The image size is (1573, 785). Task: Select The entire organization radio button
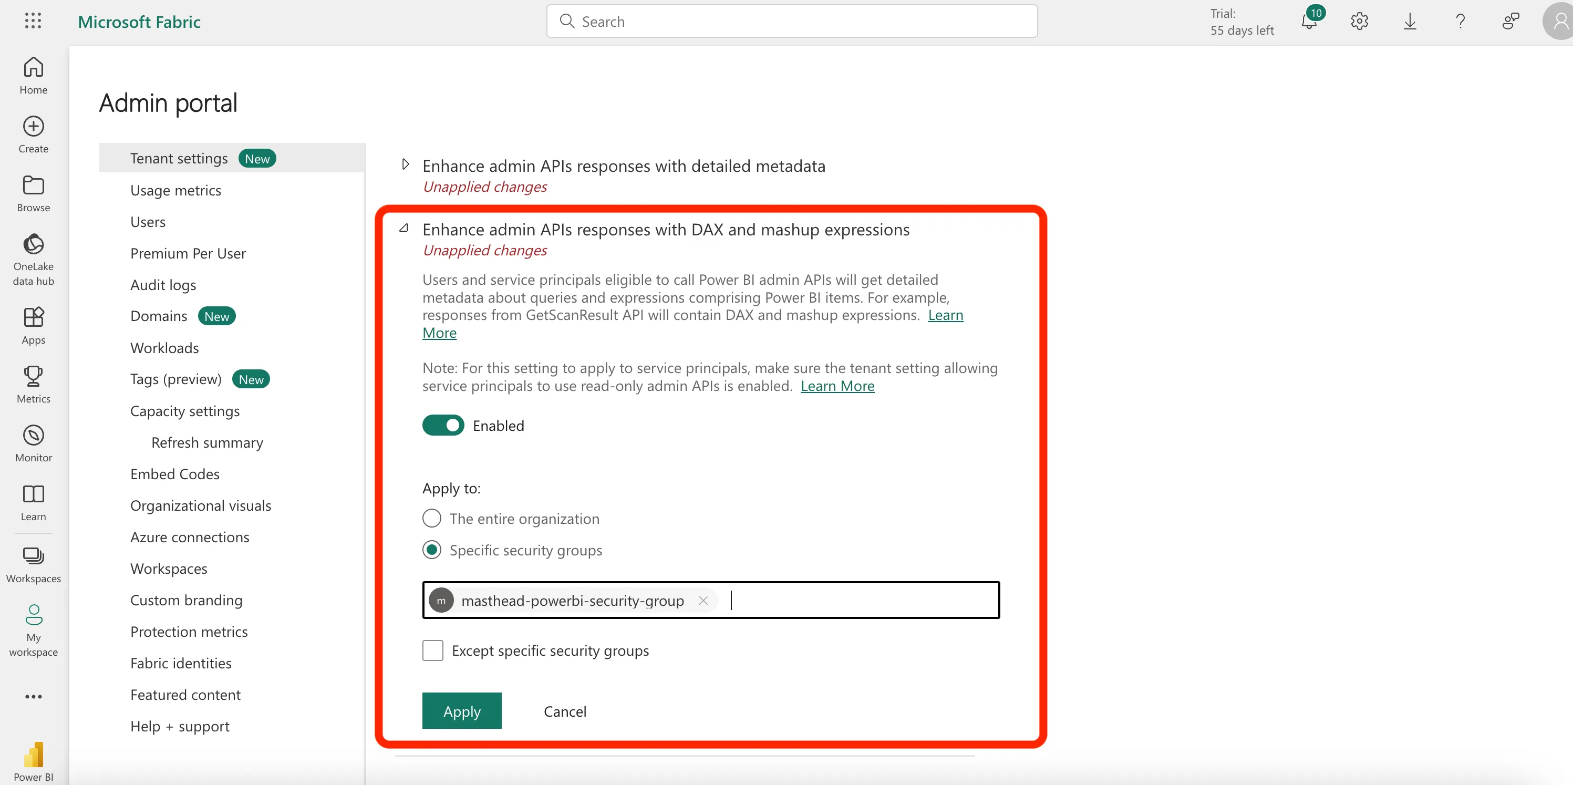tap(432, 518)
